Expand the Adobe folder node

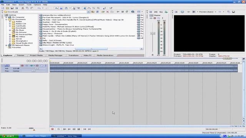(x=10, y=21)
